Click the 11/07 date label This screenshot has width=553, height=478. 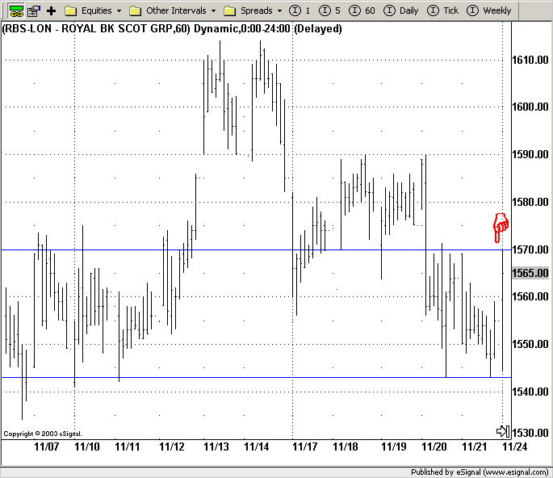point(47,447)
